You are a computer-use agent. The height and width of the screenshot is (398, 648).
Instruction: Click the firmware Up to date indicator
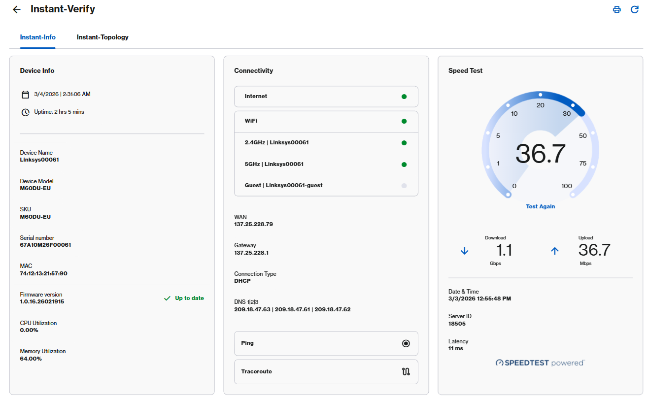(x=184, y=298)
